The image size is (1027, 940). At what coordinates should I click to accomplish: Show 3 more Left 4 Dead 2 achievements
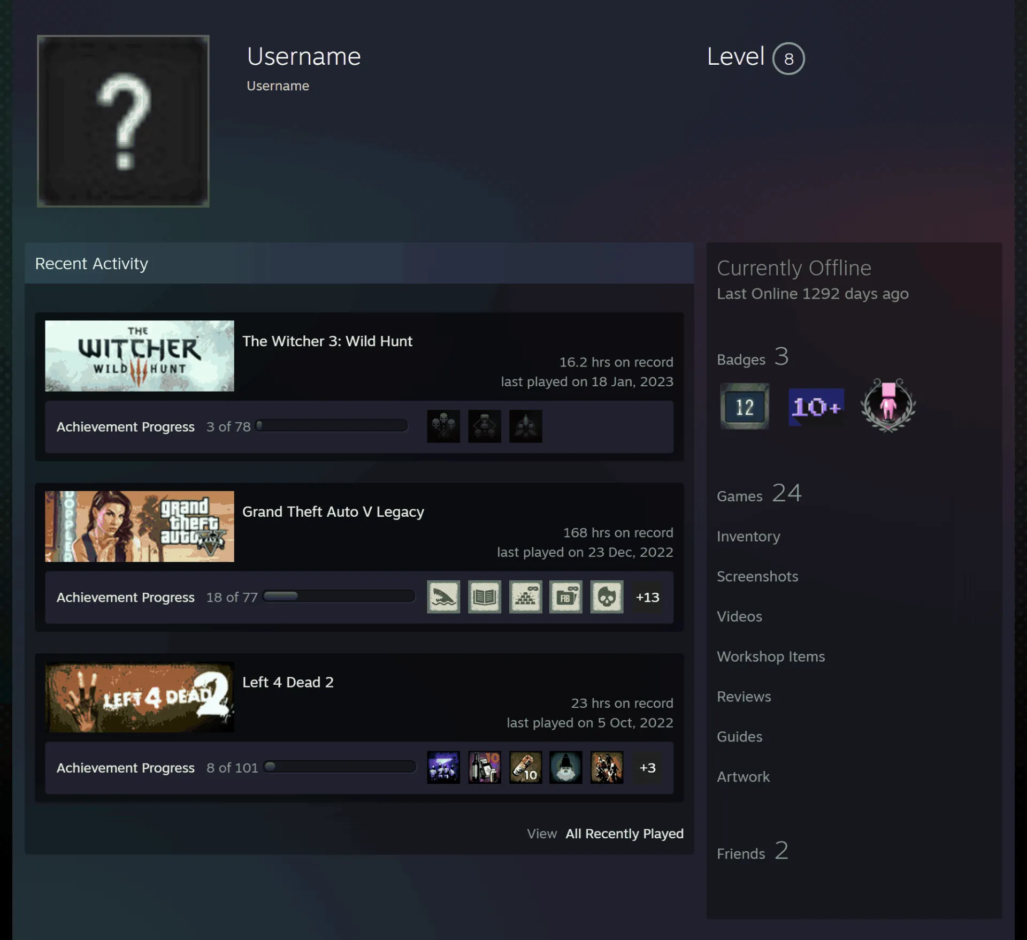click(648, 768)
